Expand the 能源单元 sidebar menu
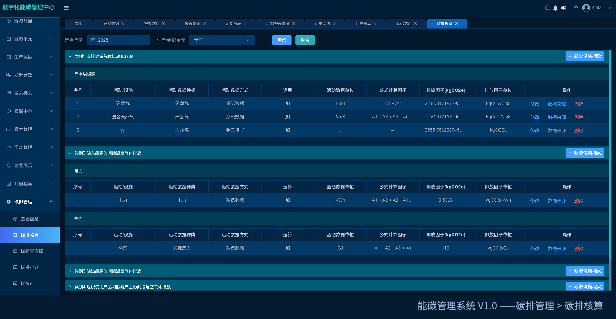This screenshot has height=319, width=616. click(x=30, y=39)
